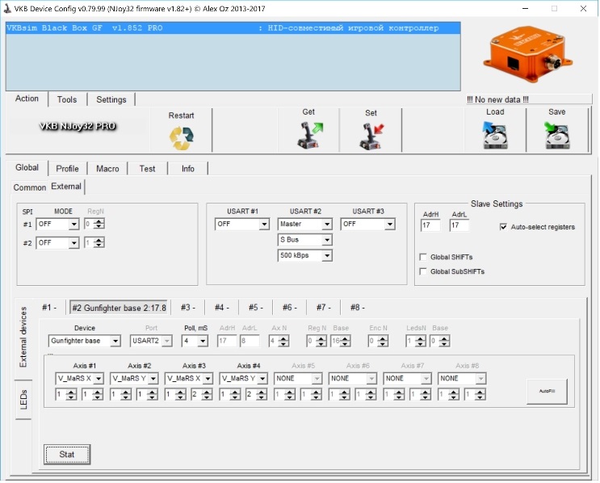Image resolution: width=600 pixels, height=483 pixels.
Task: Open the Info tab
Action: (188, 168)
